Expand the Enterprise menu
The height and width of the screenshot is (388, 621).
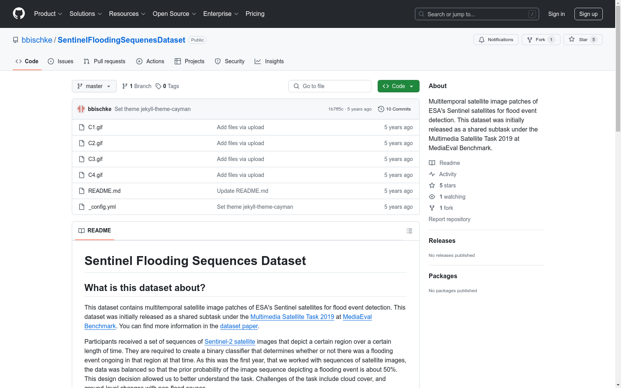point(221,14)
